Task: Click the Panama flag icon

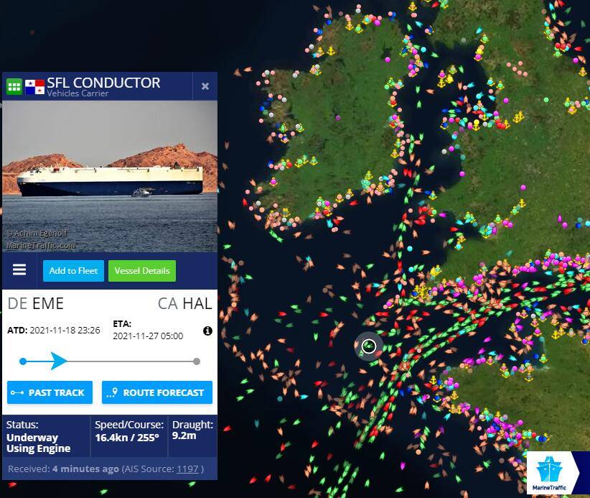Action: 34,87
